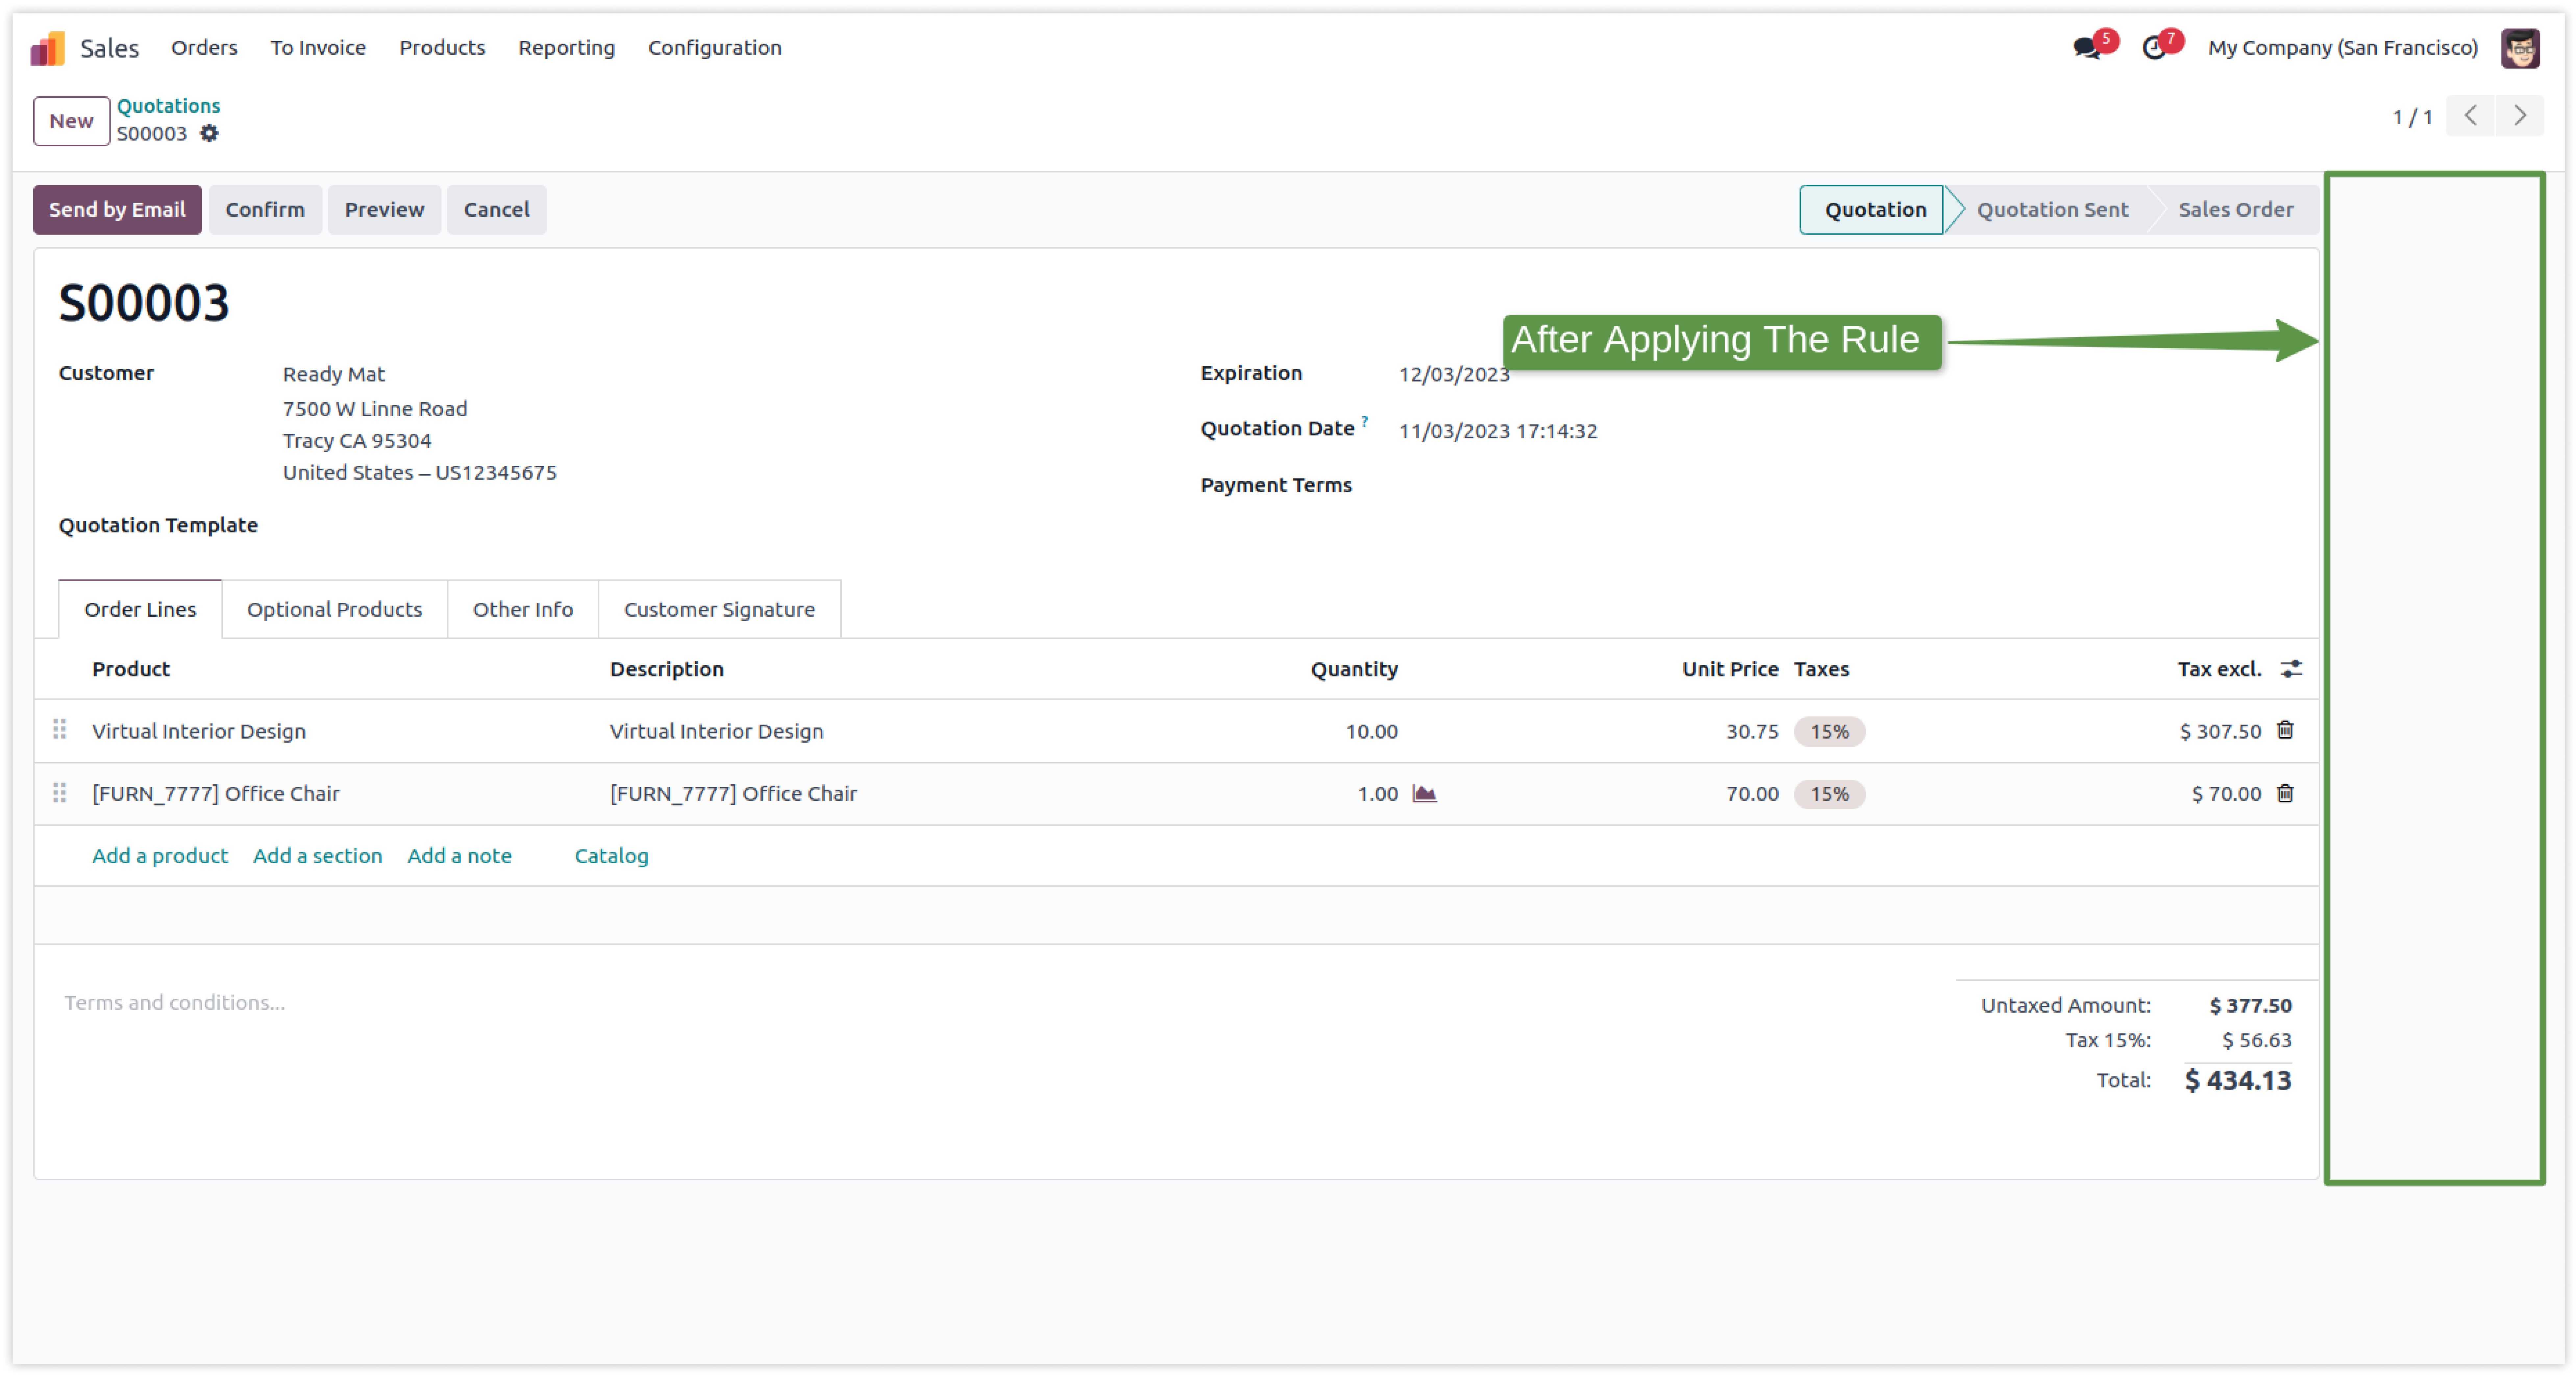Sort by the Product column header
This screenshot has width=2576, height=1375.
tap(131, 669)
